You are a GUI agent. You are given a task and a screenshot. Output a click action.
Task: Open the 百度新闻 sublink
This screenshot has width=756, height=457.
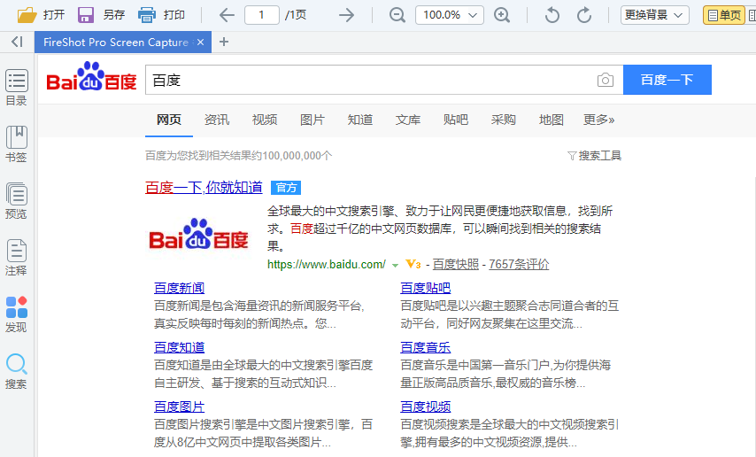(180, 288)
